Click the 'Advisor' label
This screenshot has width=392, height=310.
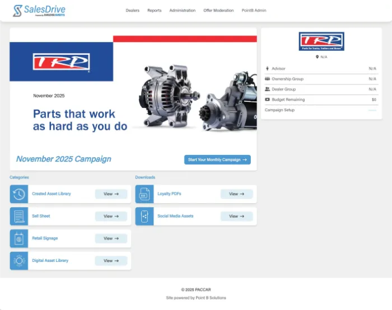point(278,68)
